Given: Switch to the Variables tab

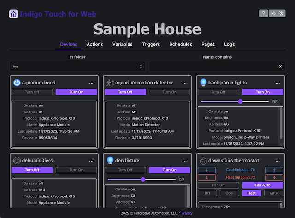Looking at the screenshot, I should click(123, 45).
